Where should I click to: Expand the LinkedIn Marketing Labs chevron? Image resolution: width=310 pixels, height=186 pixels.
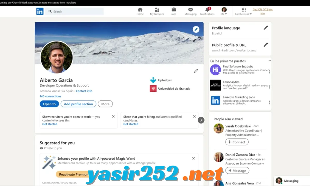(269, 102)
